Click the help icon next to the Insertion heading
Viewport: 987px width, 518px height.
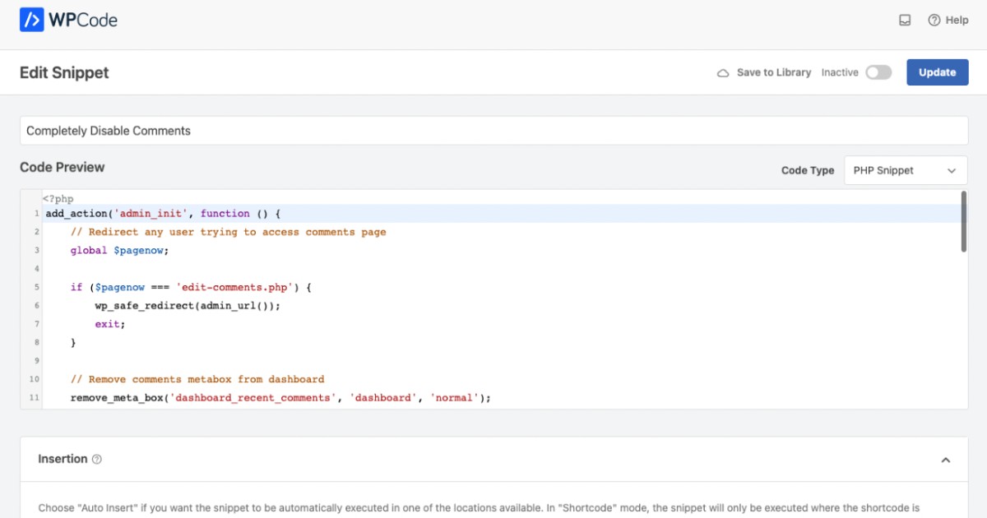pyautogui.click(x=95, y=459)
